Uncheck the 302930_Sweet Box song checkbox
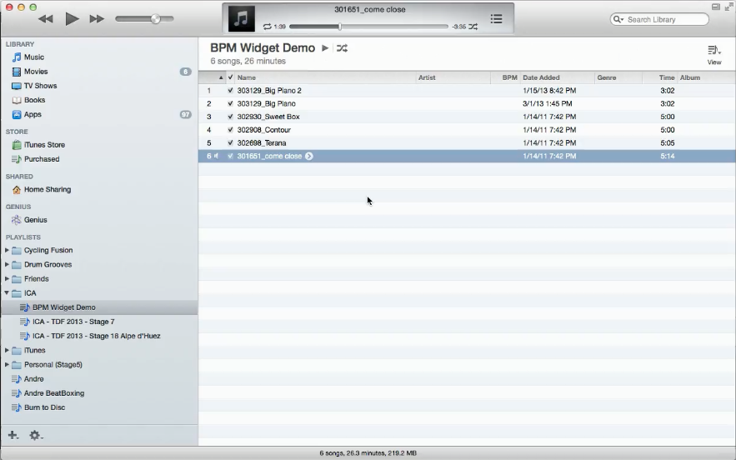This screenshot has width=736, height=460. pyautogui.click(x=230, y=117)
